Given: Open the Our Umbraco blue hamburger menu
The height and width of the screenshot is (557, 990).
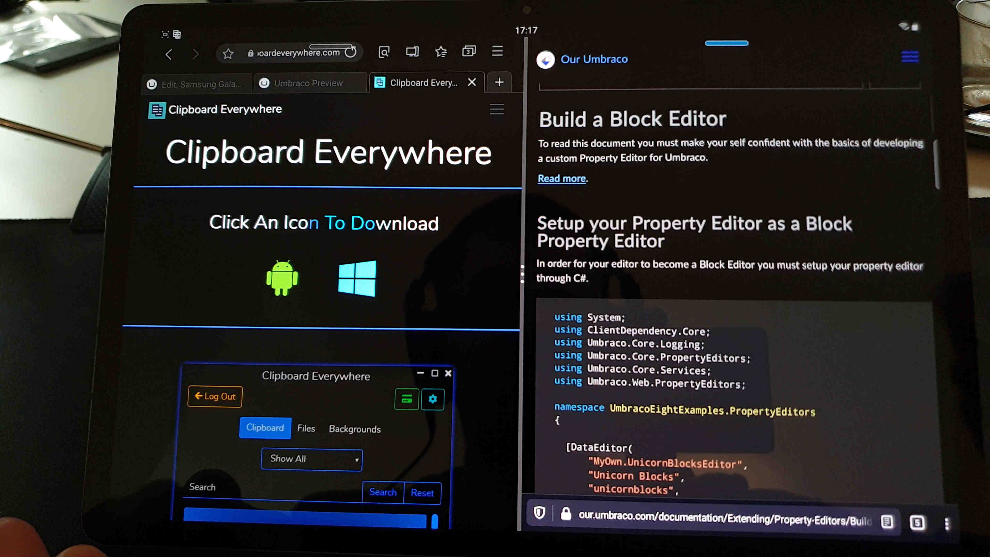Looking at the screenshot, I should click(910, 57).
